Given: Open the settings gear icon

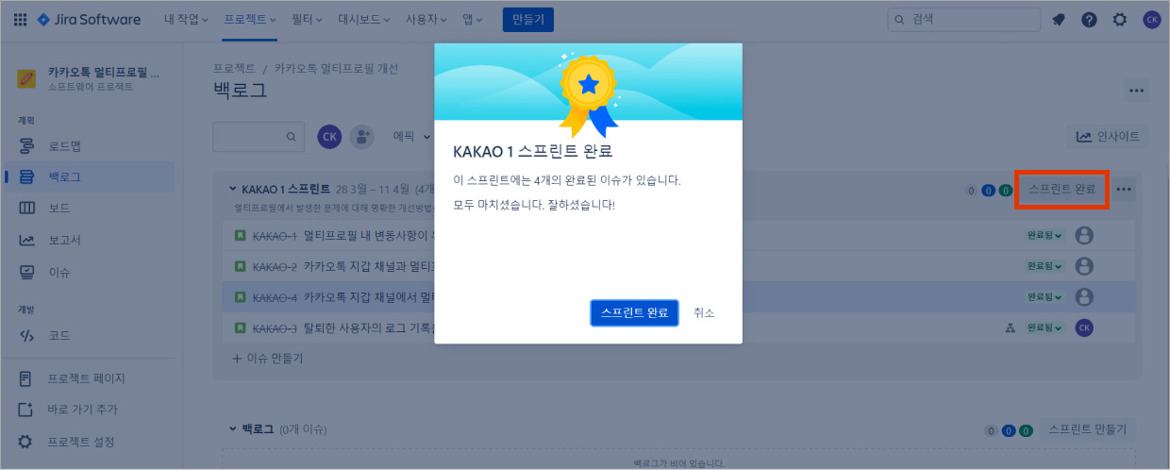Looking at the screenshot, I should [1120, 20].
